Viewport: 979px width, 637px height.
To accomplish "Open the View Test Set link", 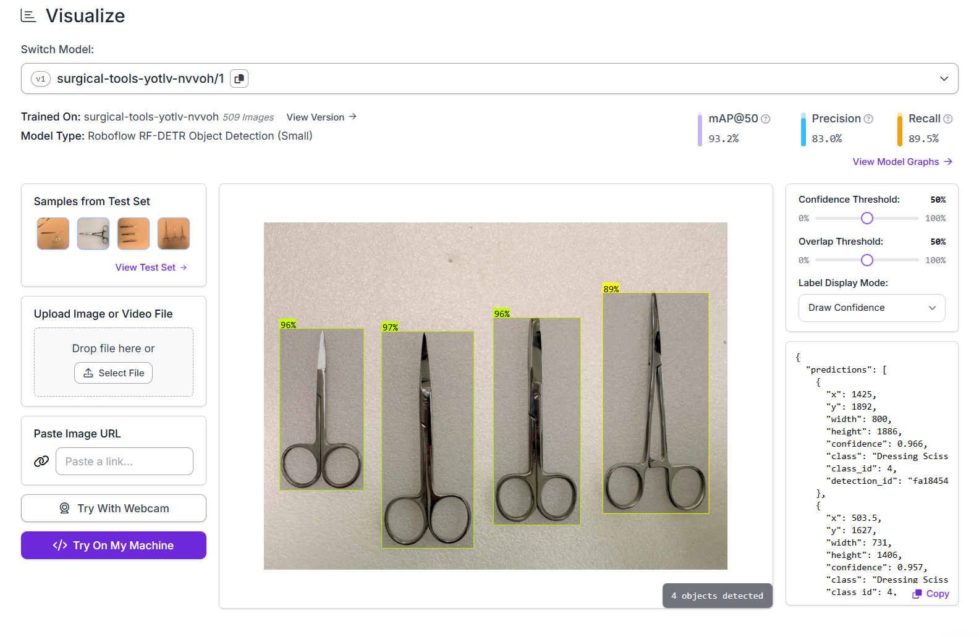I will coord(151,268).
